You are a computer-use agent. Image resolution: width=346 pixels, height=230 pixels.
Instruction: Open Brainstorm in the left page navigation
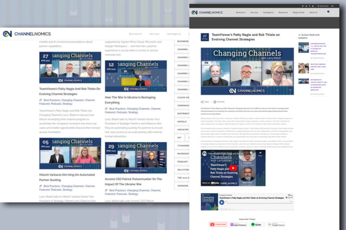(x=135, y=34)
